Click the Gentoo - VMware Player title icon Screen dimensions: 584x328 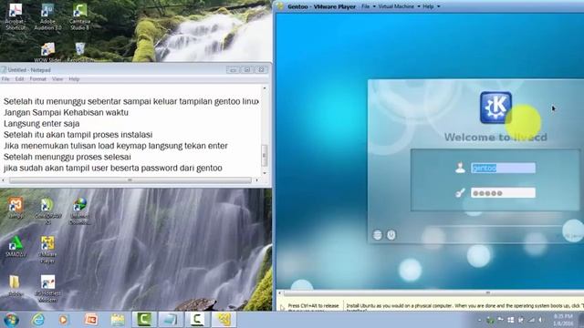point(280,6)
